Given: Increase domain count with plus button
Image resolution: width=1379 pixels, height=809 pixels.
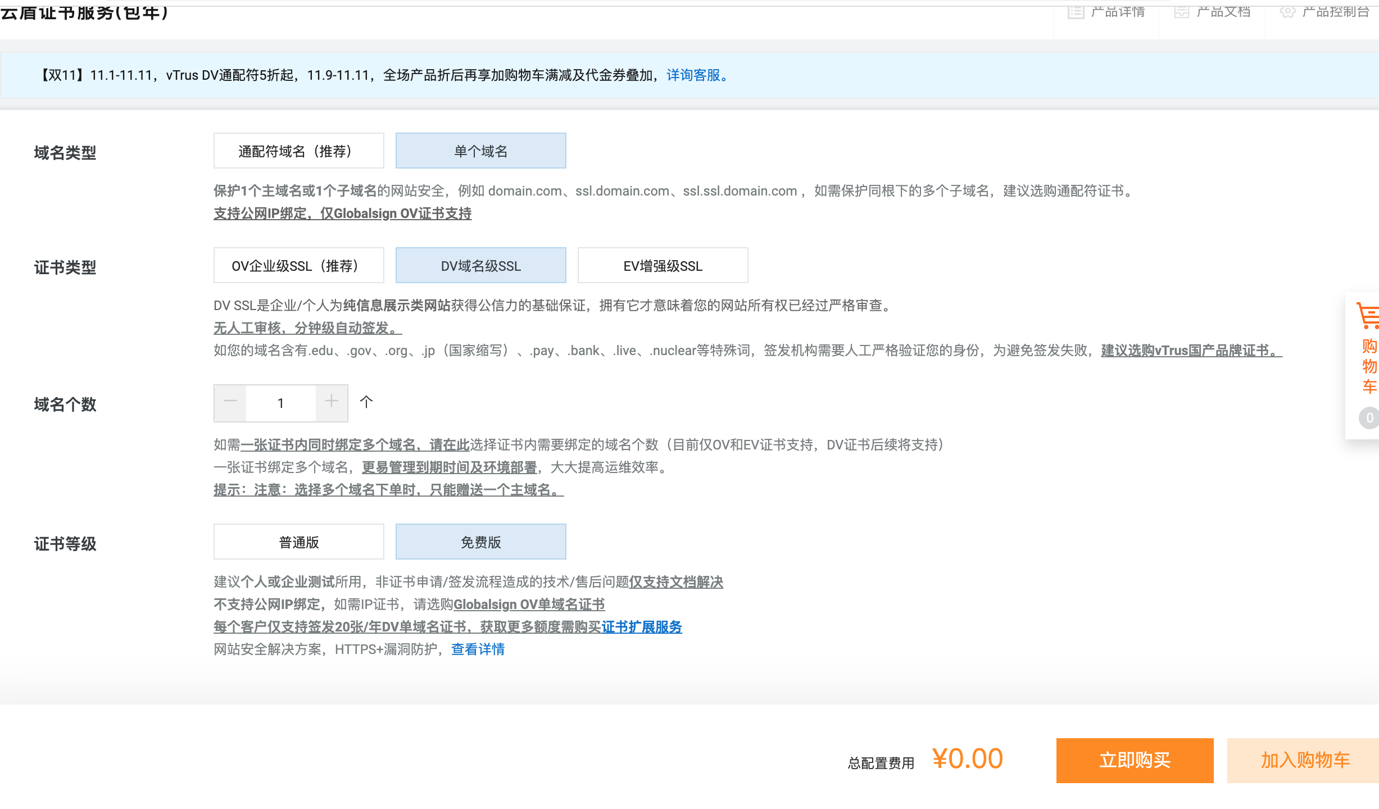Looking at the screenshot, I should pyautogui.click(x=332, y=402).
